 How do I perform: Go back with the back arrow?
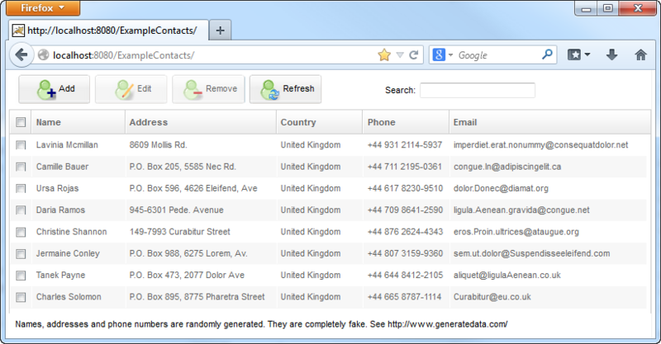pos(21,54)
